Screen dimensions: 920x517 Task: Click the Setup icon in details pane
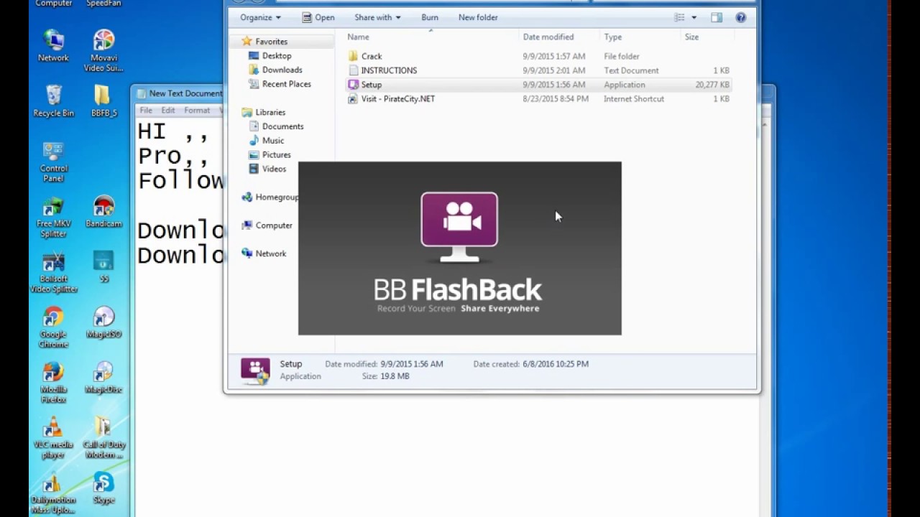pyautogui.click(x=255, y=371)
